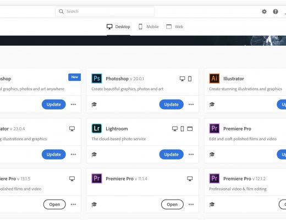This screenshot has height=220, width=286.
Task: Click the mobile platform icon on Lightroom card
Action: tap(182, 129)
